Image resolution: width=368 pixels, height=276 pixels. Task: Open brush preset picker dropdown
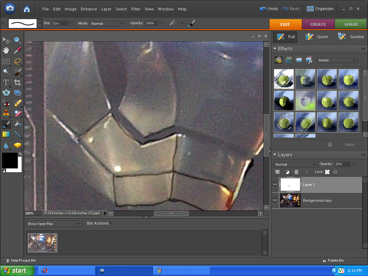[40, 23]
